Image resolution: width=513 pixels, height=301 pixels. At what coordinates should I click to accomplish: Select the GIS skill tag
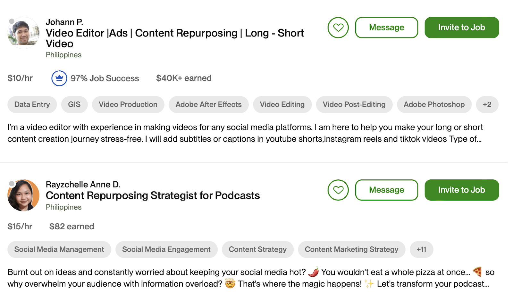pos(74,105)
